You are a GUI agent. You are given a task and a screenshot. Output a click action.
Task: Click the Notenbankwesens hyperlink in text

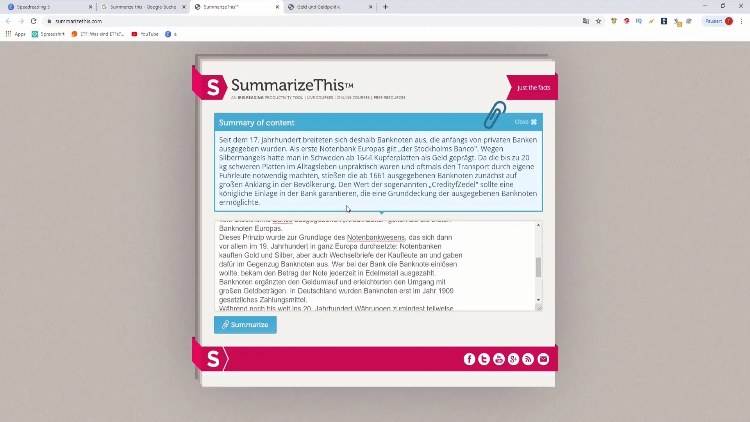pos(376,237)
